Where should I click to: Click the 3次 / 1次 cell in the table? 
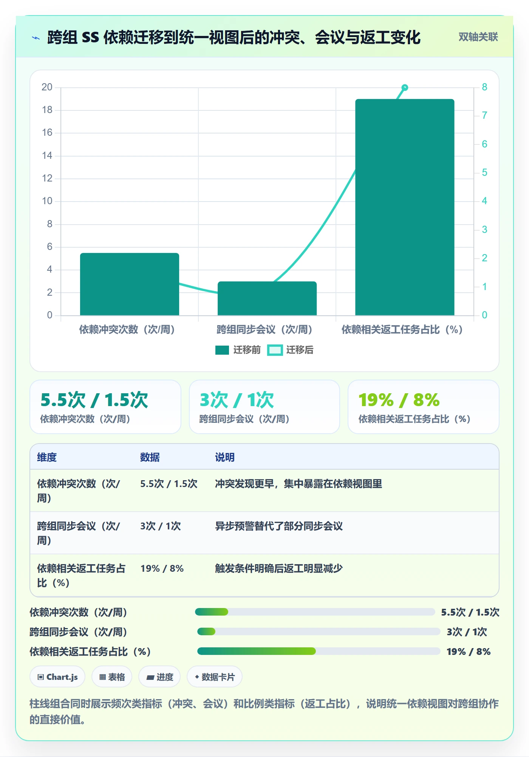click(161, 526)
